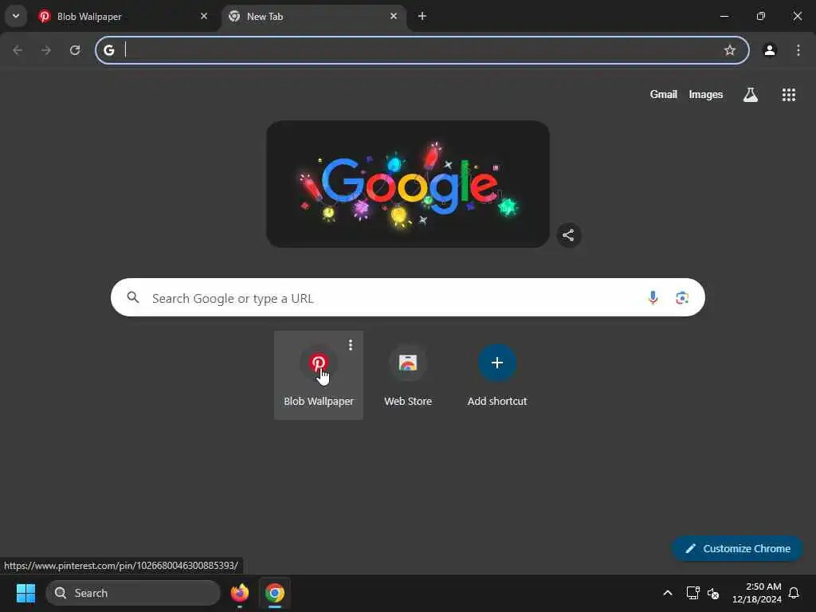Close the New Tab tab

pyautogui.click(x=394, y=16)
